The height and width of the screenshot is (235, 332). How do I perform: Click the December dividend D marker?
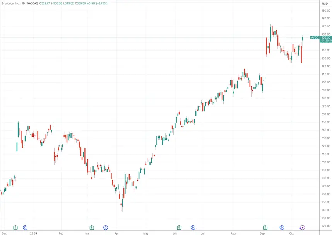[26, 227]
